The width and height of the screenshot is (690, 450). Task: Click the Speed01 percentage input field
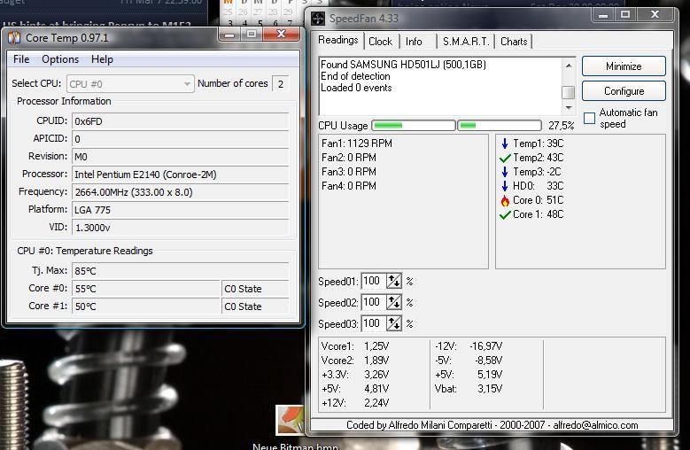pyautogui.click(x=373, y=281)
